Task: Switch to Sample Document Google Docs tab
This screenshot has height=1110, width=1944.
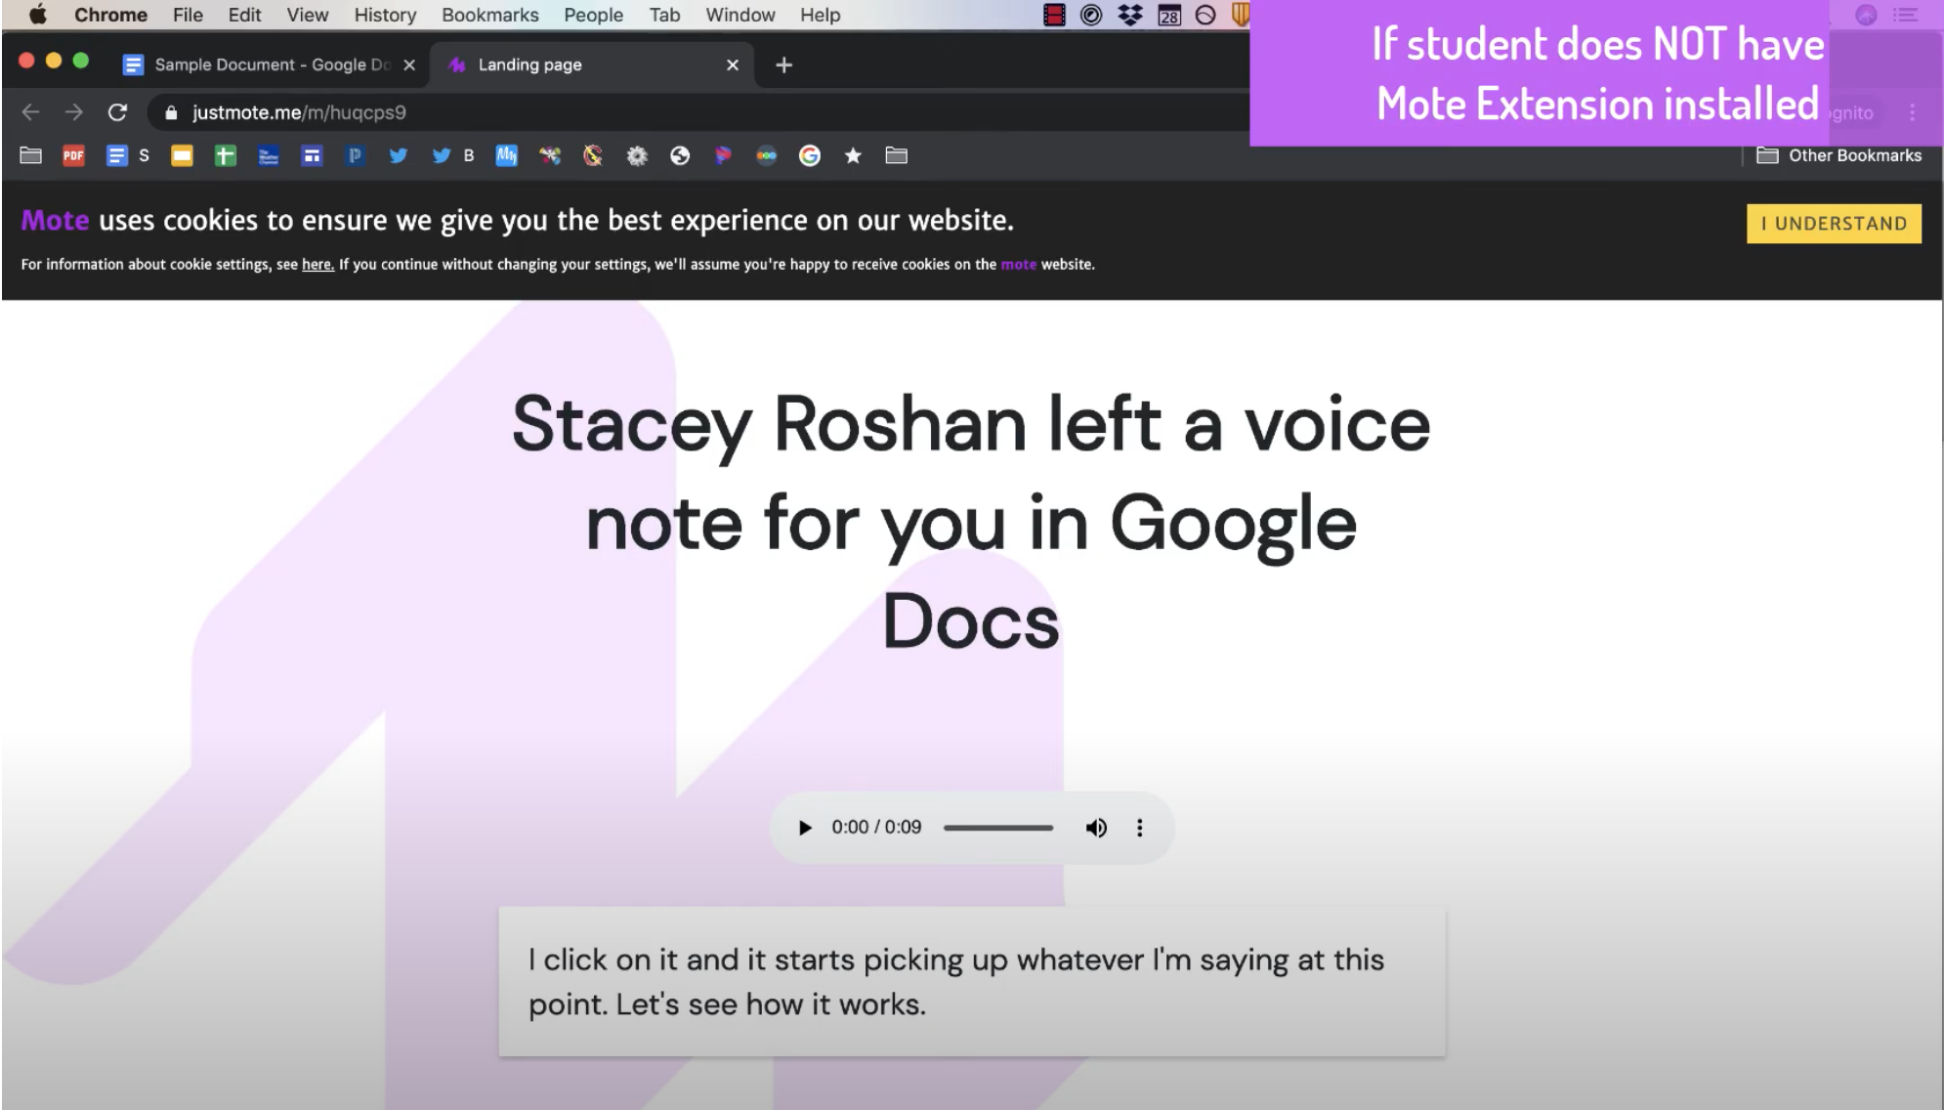Action: [x=264, y=64]
